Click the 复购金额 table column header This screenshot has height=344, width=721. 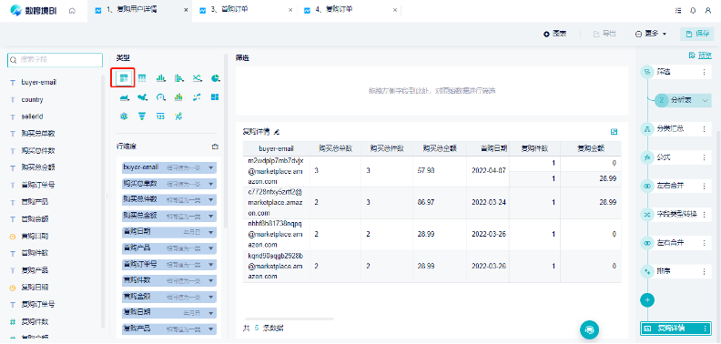point(591,148)
